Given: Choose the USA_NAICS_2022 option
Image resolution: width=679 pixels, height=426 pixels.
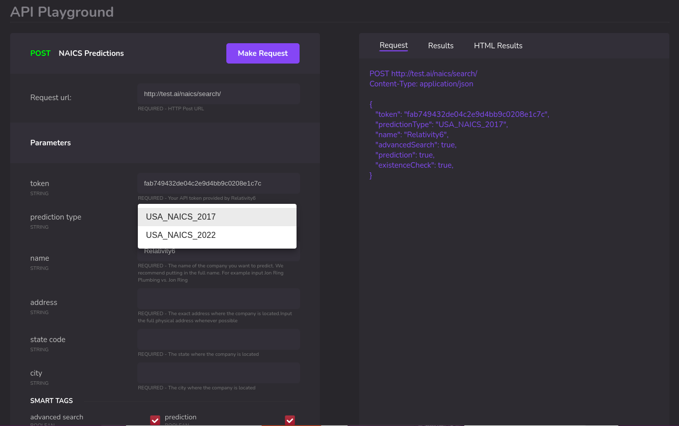Looking at the screenshot, I should tap(217, 235).
